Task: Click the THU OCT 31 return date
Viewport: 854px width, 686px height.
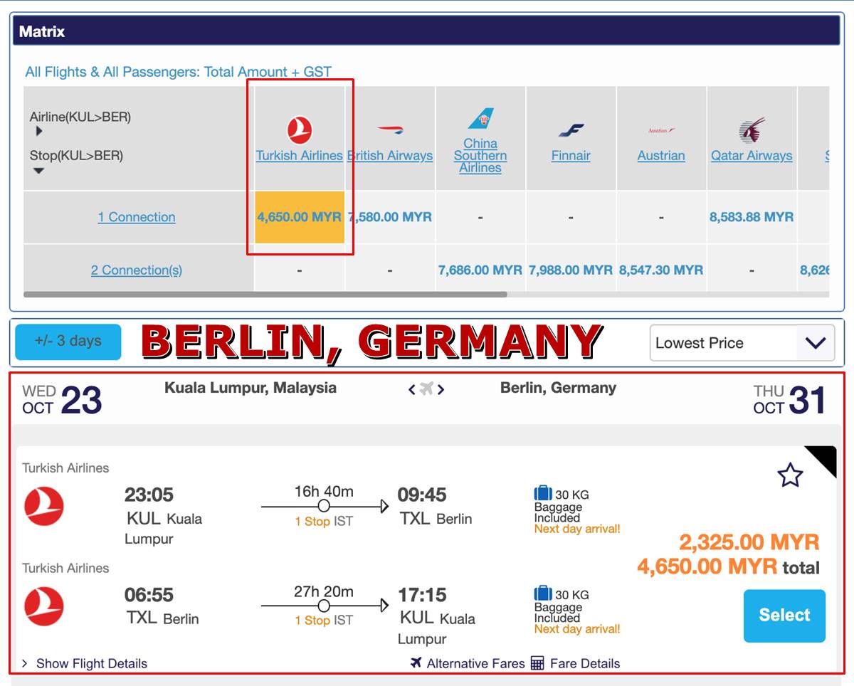Action: click(790, 400)
